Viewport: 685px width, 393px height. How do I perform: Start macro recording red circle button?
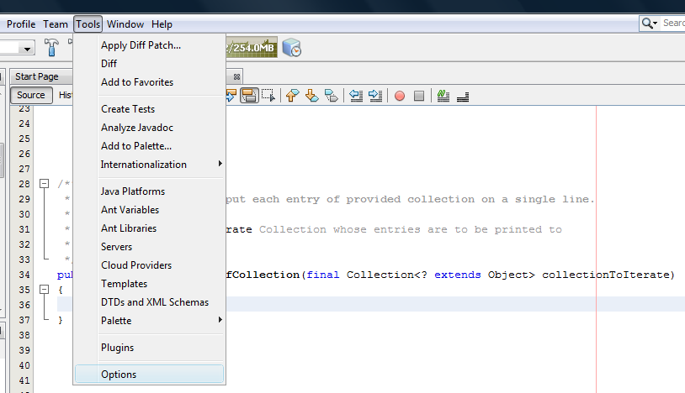[x=399, y=96]
